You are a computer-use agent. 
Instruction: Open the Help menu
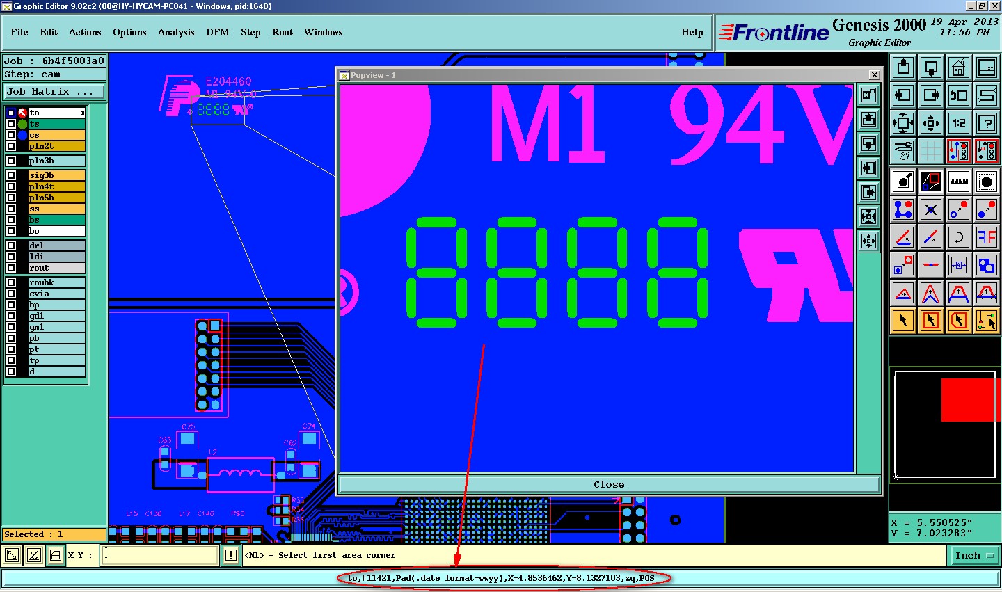point(692,32)
